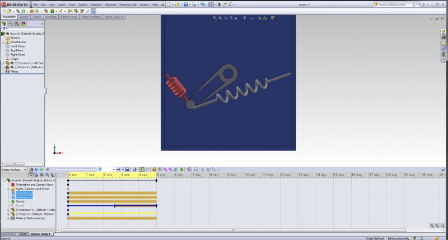448x240 pixels.
Task: Click Zoom to Area icon in viewport toolbar
Action: click(220, 18)
